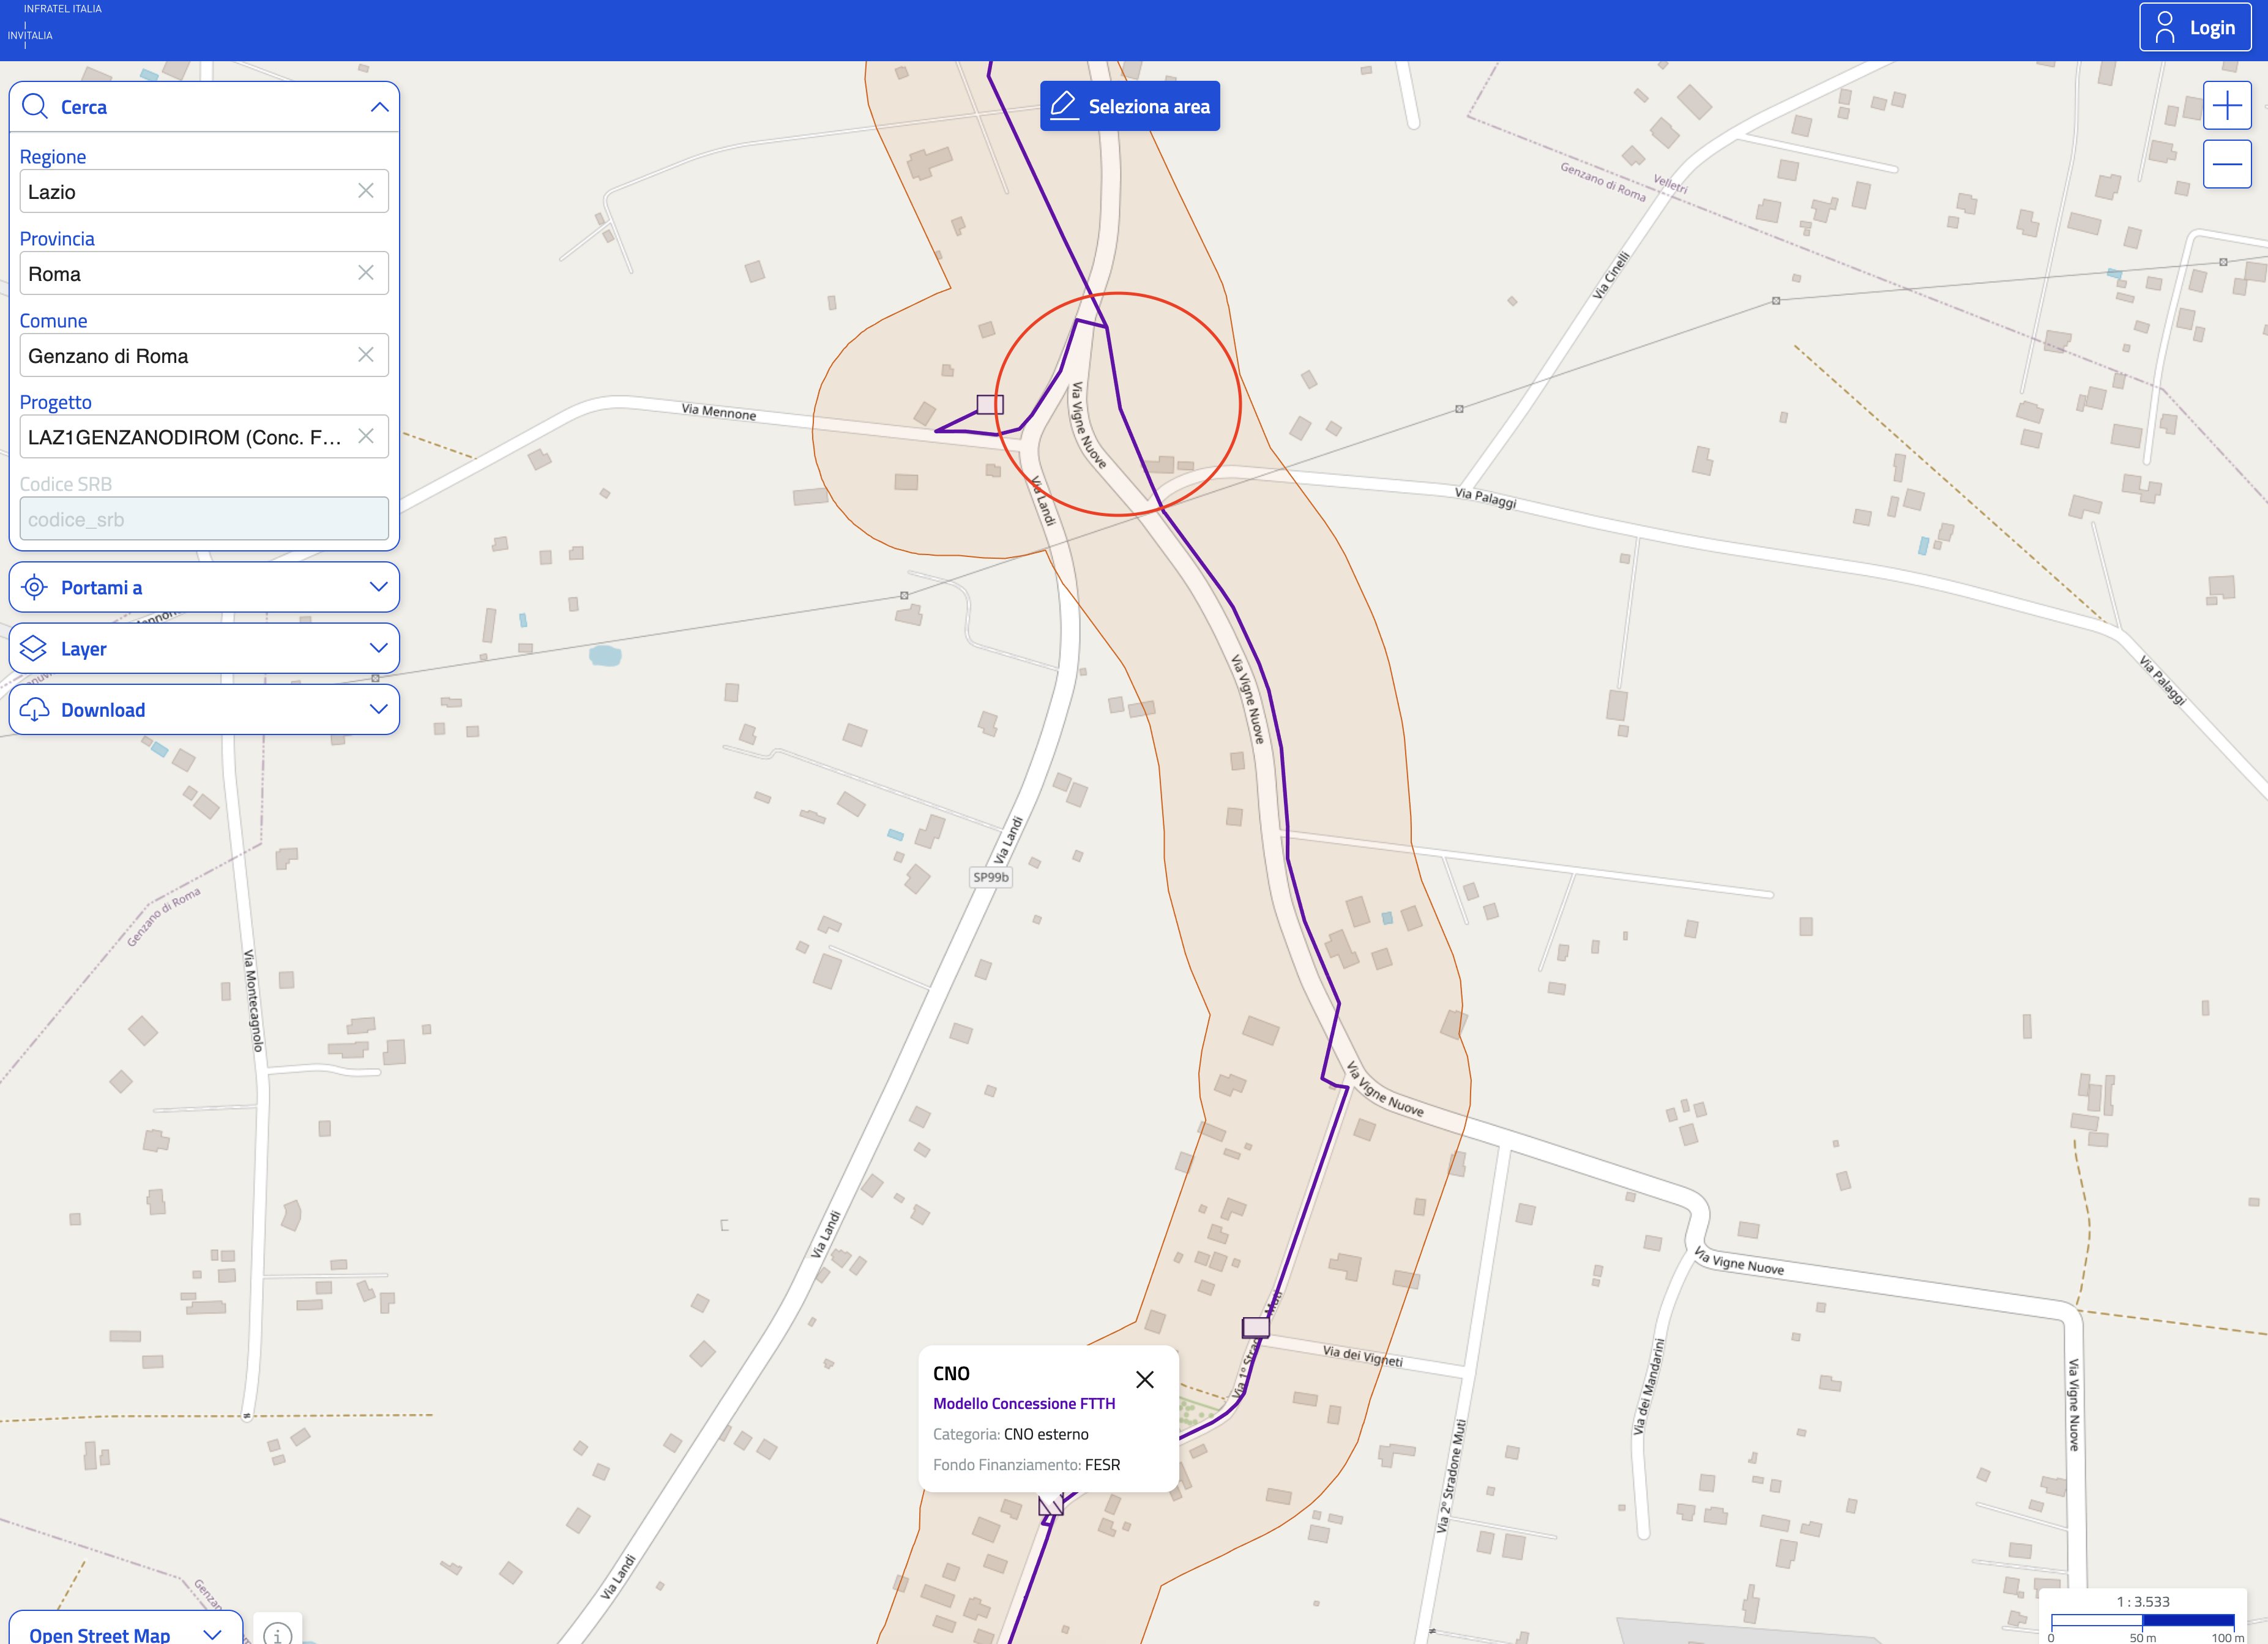Viewport: 2268px width, 1644px height.
Task: Expand the Download panel
Action: (x=204, y=710)
